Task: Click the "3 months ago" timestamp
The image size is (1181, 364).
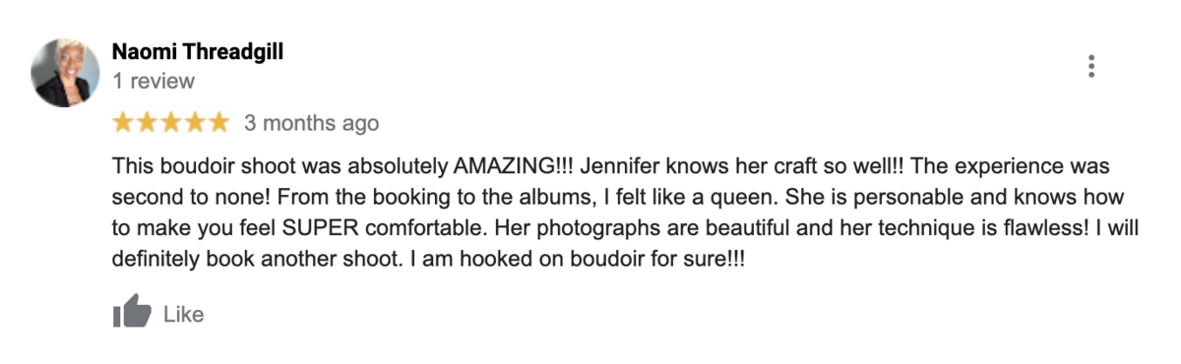Action: [x=311, y=124]
